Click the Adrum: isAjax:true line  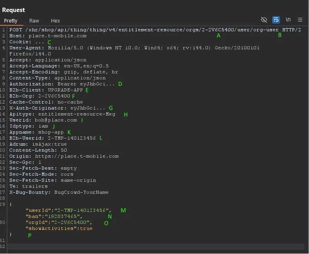pos(38,144)
